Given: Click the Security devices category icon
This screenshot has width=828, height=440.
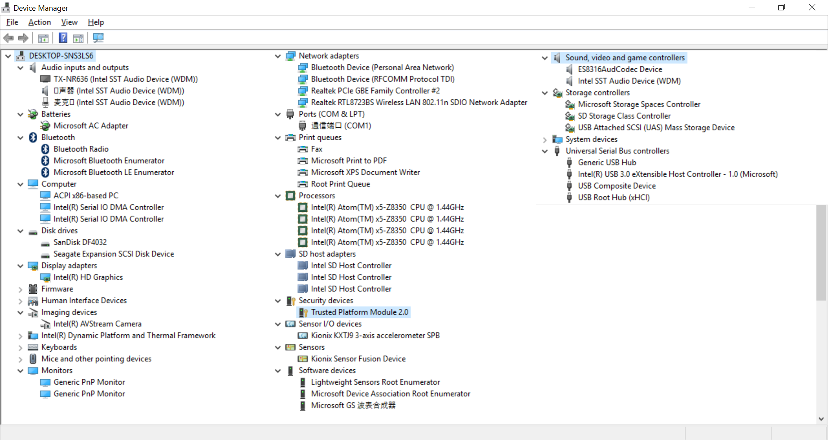Looking at the screenshot, I should click(x=291, y=301).
